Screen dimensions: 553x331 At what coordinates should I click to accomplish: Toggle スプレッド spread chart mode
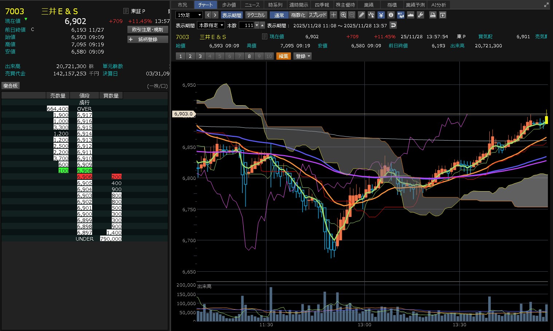pos(317,15)
